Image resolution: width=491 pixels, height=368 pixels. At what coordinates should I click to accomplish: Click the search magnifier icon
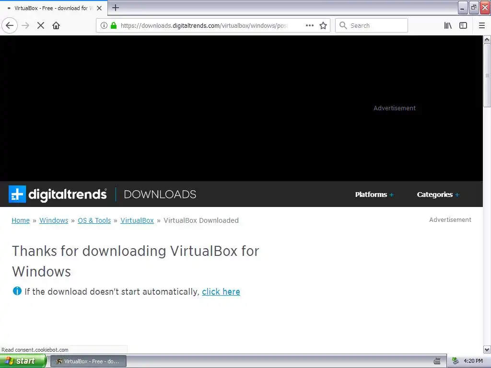pos(343,25)
